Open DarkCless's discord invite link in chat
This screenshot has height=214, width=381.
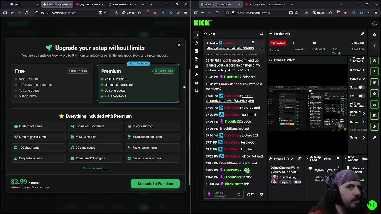(x=230, y=98)
